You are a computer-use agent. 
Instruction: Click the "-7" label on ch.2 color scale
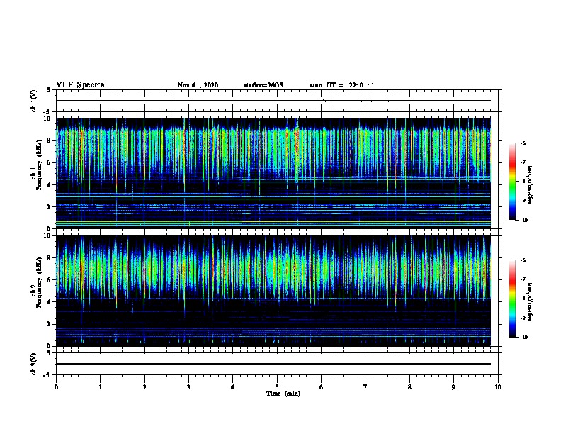pos(523,279)
